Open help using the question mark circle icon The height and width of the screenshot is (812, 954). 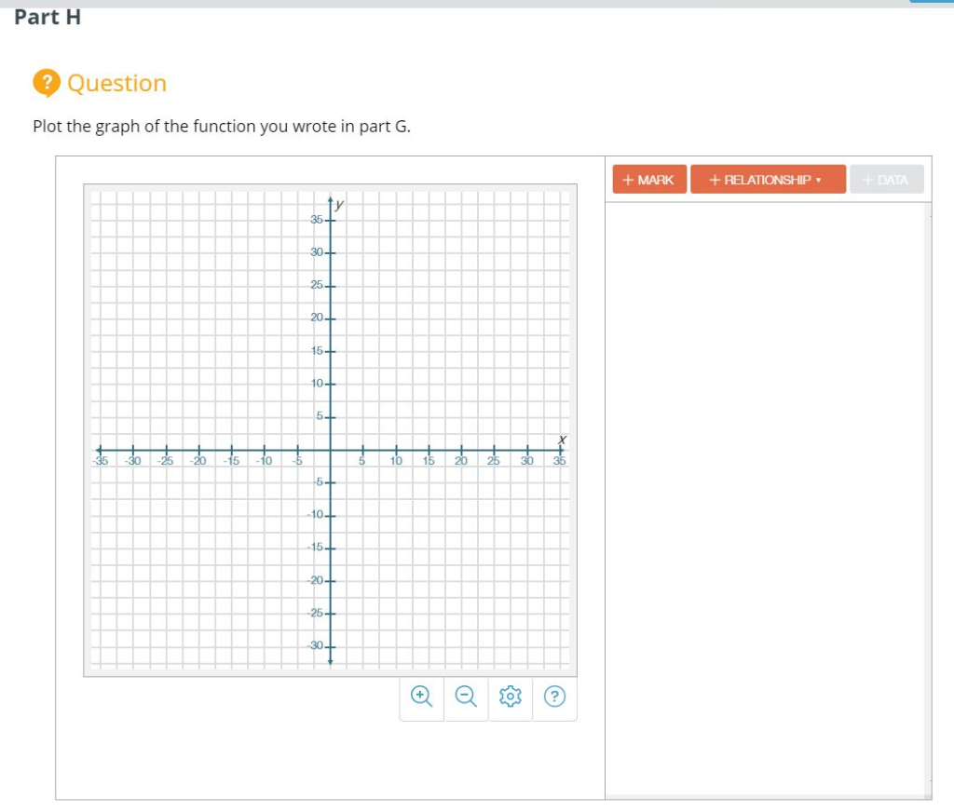554,696
